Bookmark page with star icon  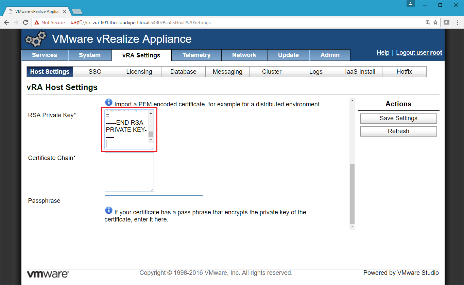click(435, 22)
